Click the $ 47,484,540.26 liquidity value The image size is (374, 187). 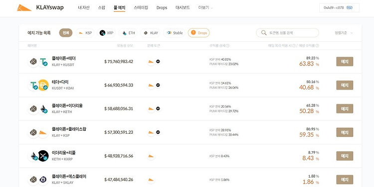pyautogui.click(x=119, y=180)
